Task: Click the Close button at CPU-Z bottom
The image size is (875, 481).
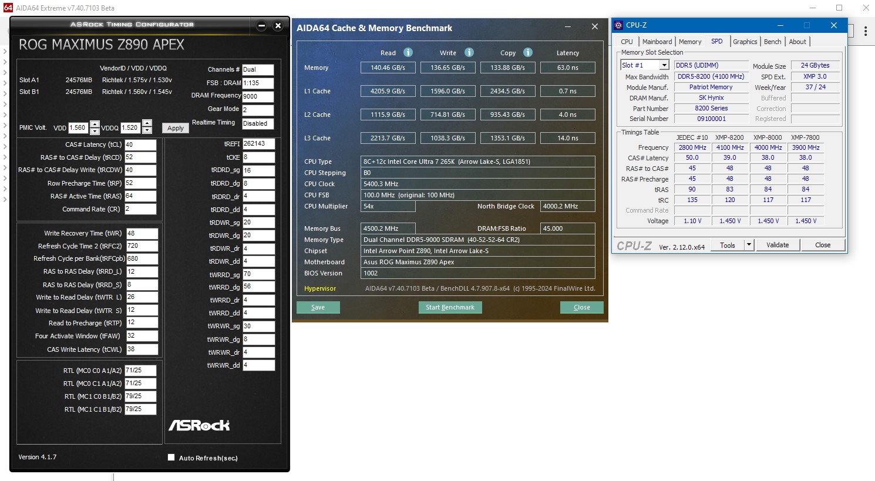Action: (x=823, y=245)
